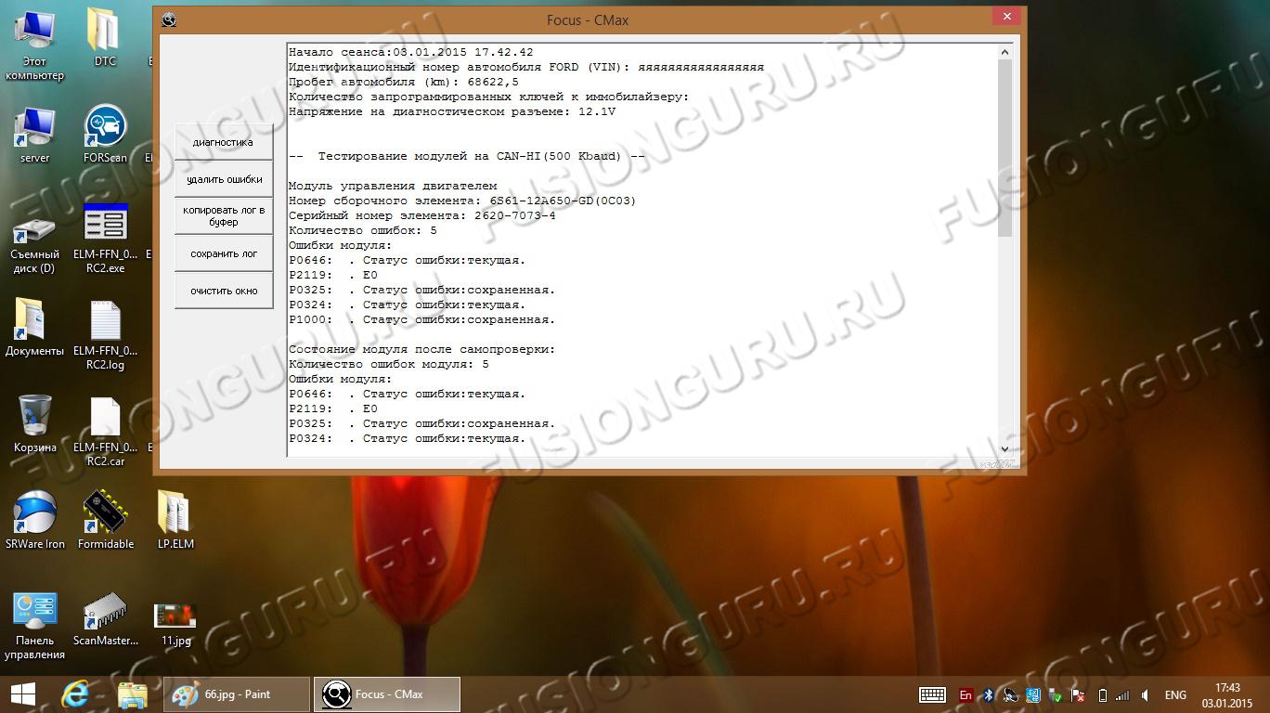Screen dimensions: 1270x713
Task: Click удалить ошибки to delete errors
Action: (224, 179)
